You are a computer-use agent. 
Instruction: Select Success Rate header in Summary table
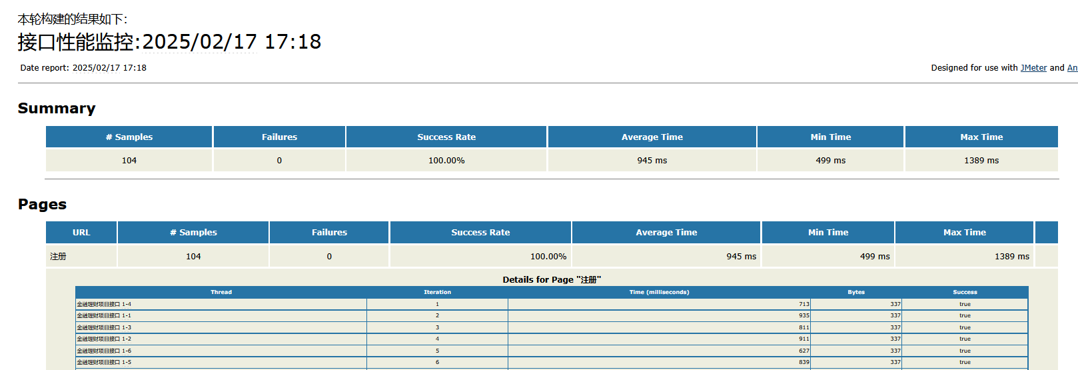click(x=446, y=137)
